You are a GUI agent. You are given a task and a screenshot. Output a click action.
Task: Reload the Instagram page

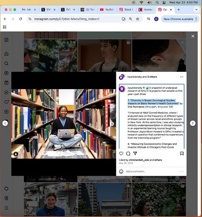point(20,19)
